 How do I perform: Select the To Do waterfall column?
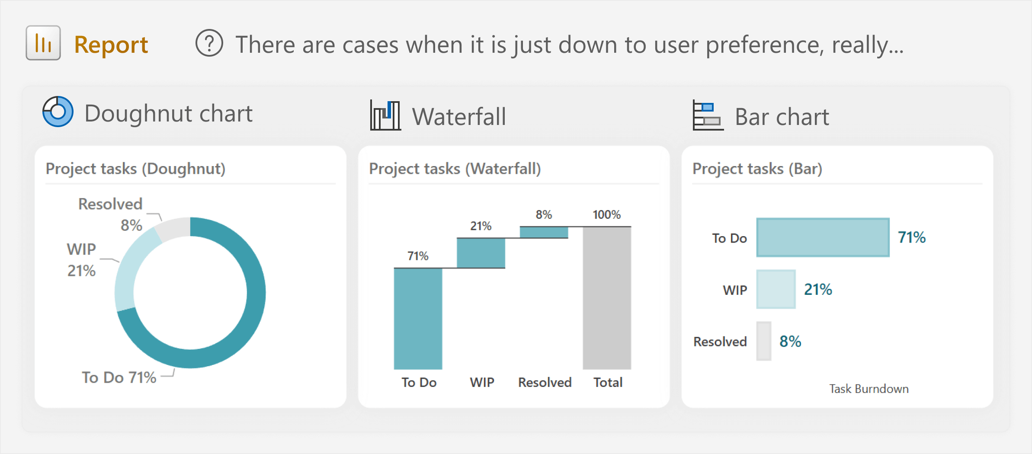[418, 319]
